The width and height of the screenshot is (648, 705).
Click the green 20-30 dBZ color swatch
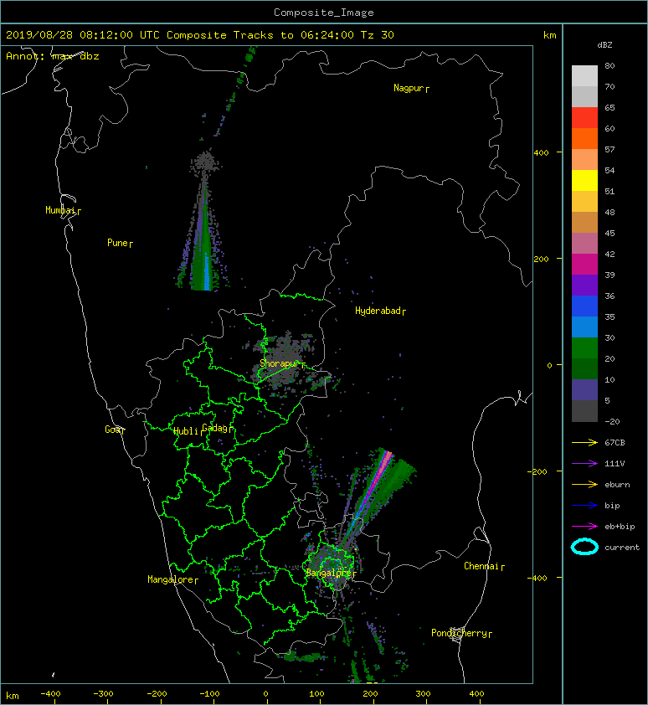tap(584, 348)
